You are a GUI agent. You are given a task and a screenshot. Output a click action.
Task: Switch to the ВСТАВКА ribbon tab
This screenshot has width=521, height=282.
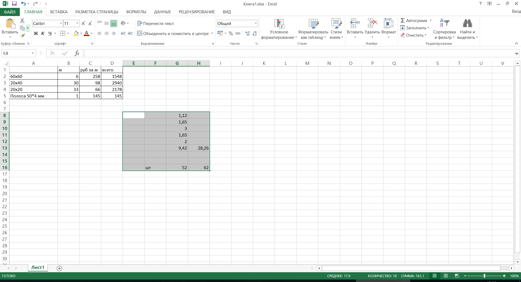tap(59, 12)
